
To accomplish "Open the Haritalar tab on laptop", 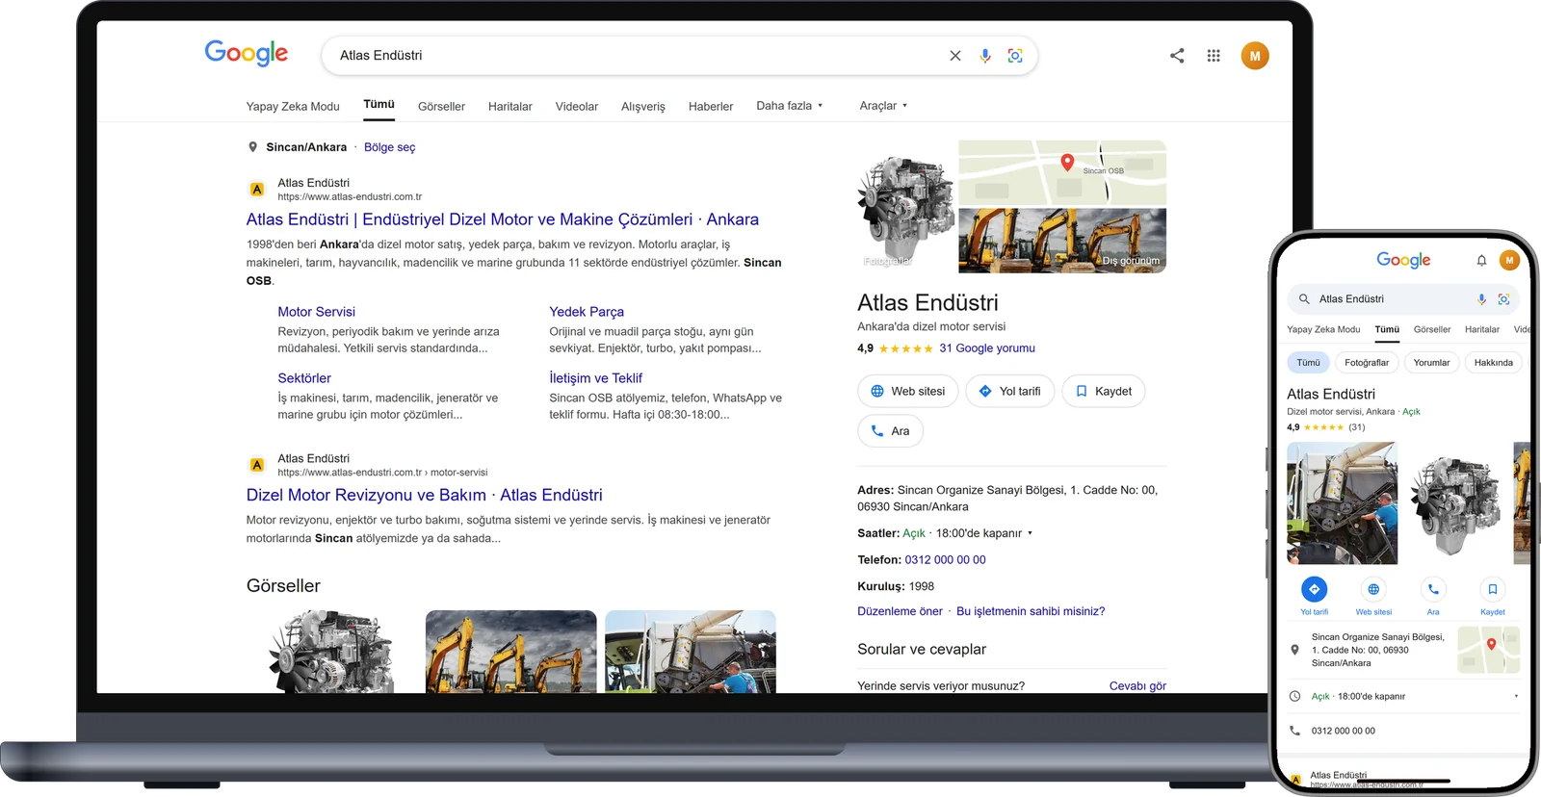I will [509, 107].
